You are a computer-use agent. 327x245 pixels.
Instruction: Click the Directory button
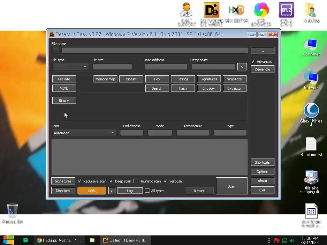63,191
